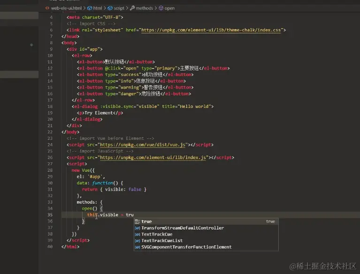Image resolution: width=360 pixels, height=274 pixels.
Task: Click 'true' detail label in suggestion box
Action: tap(270, 221)
